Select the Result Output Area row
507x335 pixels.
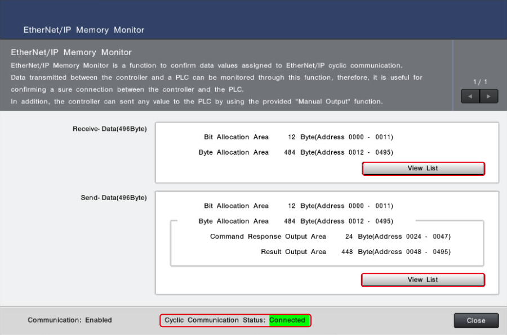tap(355, 252)
